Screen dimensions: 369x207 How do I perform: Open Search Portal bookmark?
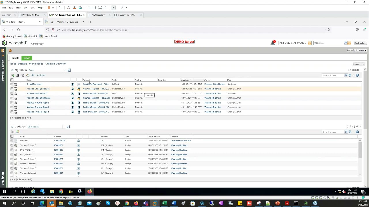(x=48, y=37)
